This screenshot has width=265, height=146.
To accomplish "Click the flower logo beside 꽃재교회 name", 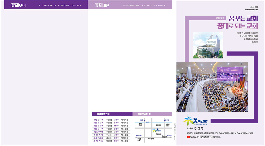I will tap(189, 121).
